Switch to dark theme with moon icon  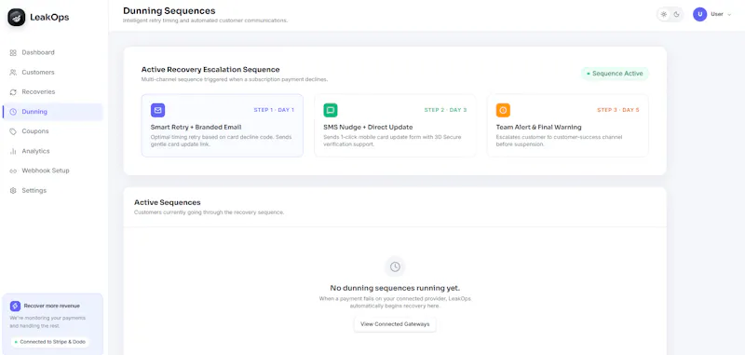[677, 14]
